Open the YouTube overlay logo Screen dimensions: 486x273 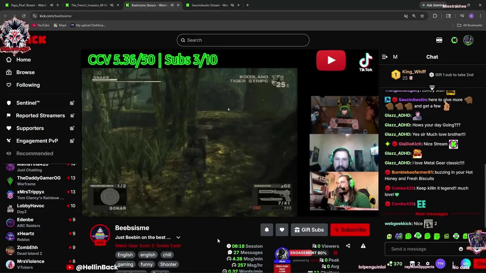331,60
